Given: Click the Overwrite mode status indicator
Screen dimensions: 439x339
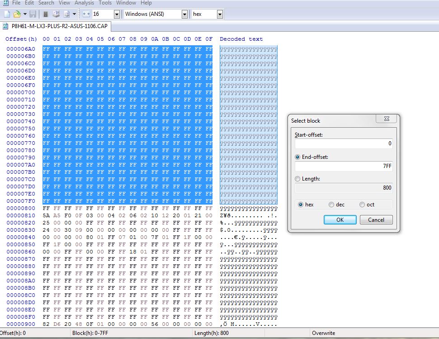Looking at the screenshot, I should click(323, 333).
